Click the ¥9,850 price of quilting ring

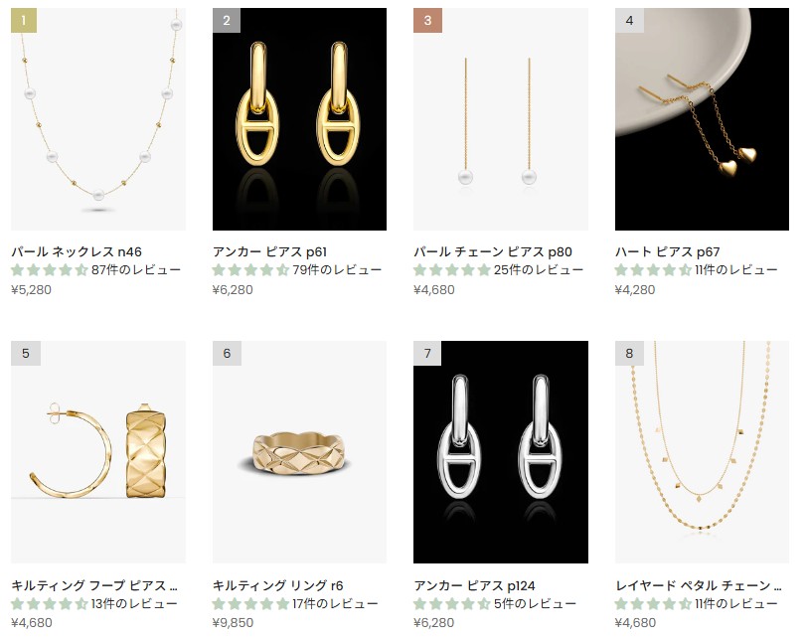(233, 622)
